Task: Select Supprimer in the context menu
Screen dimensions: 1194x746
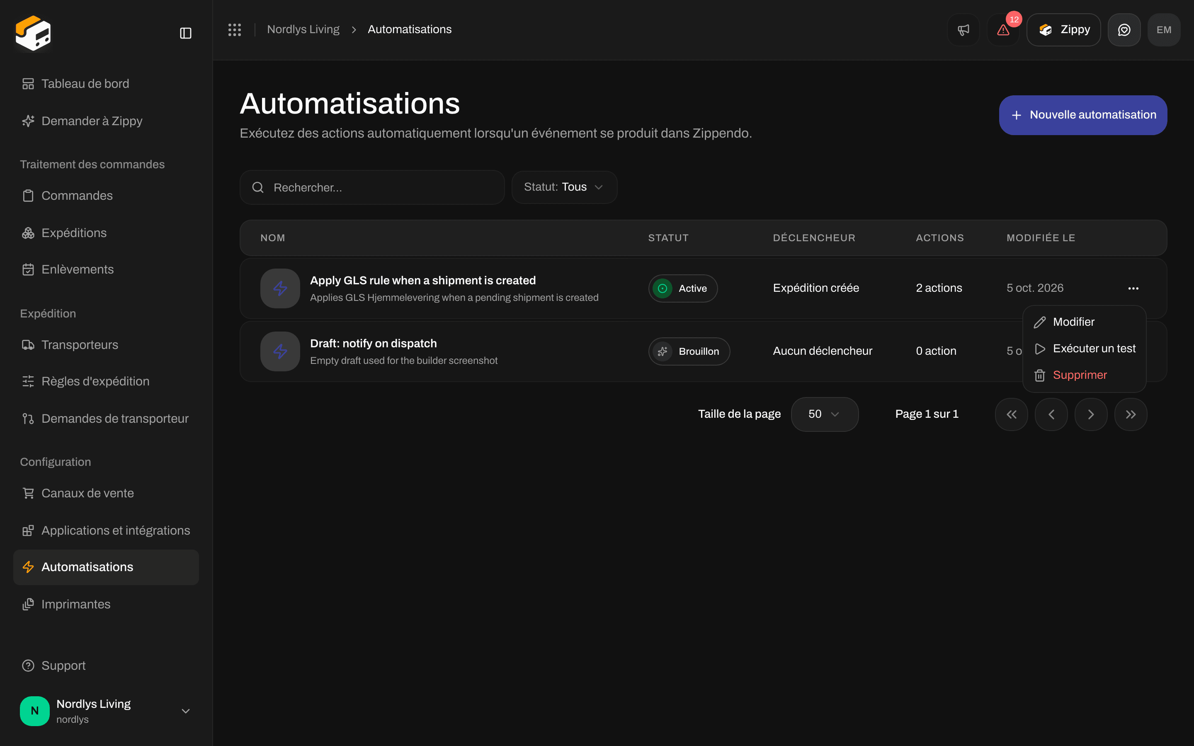Action: (1084, 375)
